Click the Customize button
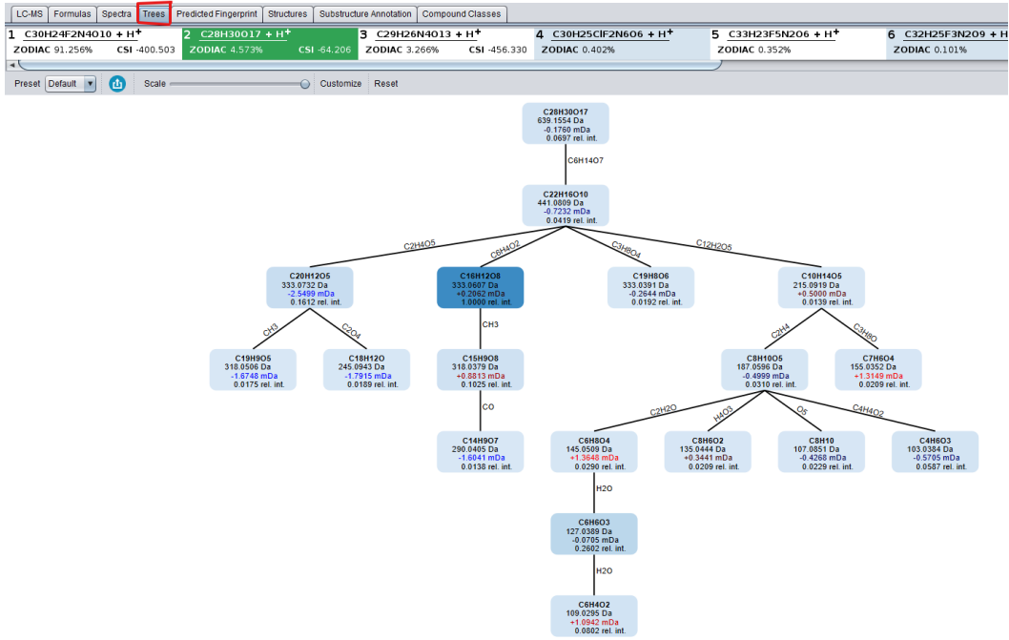 [340, 84]
